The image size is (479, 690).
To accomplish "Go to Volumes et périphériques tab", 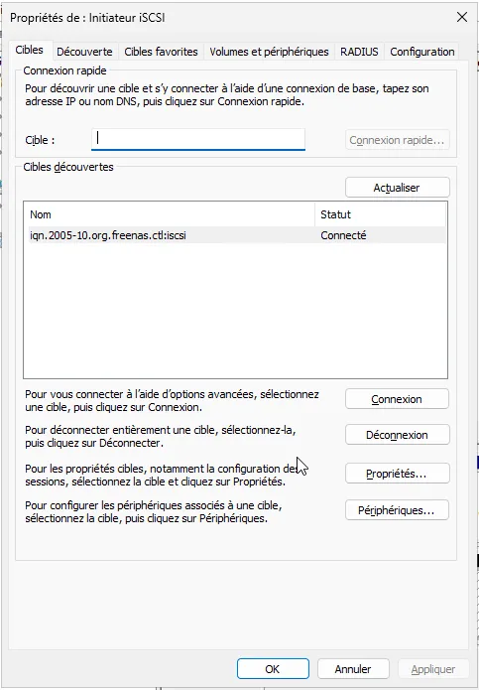I will [x=269, y=52].
